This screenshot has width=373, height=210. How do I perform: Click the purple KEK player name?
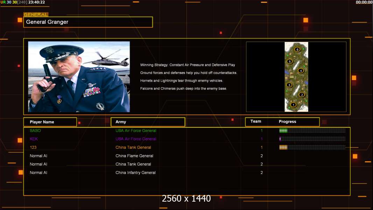click(x=34, y=139)
